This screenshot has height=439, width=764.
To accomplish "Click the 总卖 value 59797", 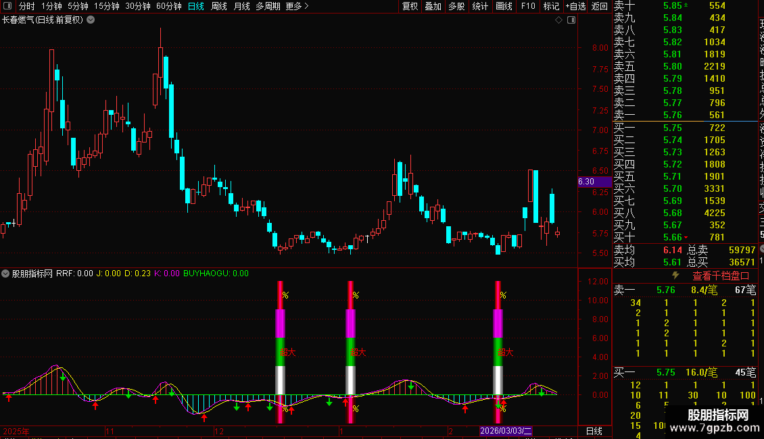I will (742, 250).
